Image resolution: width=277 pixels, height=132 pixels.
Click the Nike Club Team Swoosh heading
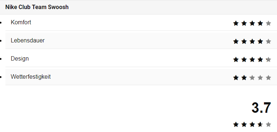coord(37,7)
